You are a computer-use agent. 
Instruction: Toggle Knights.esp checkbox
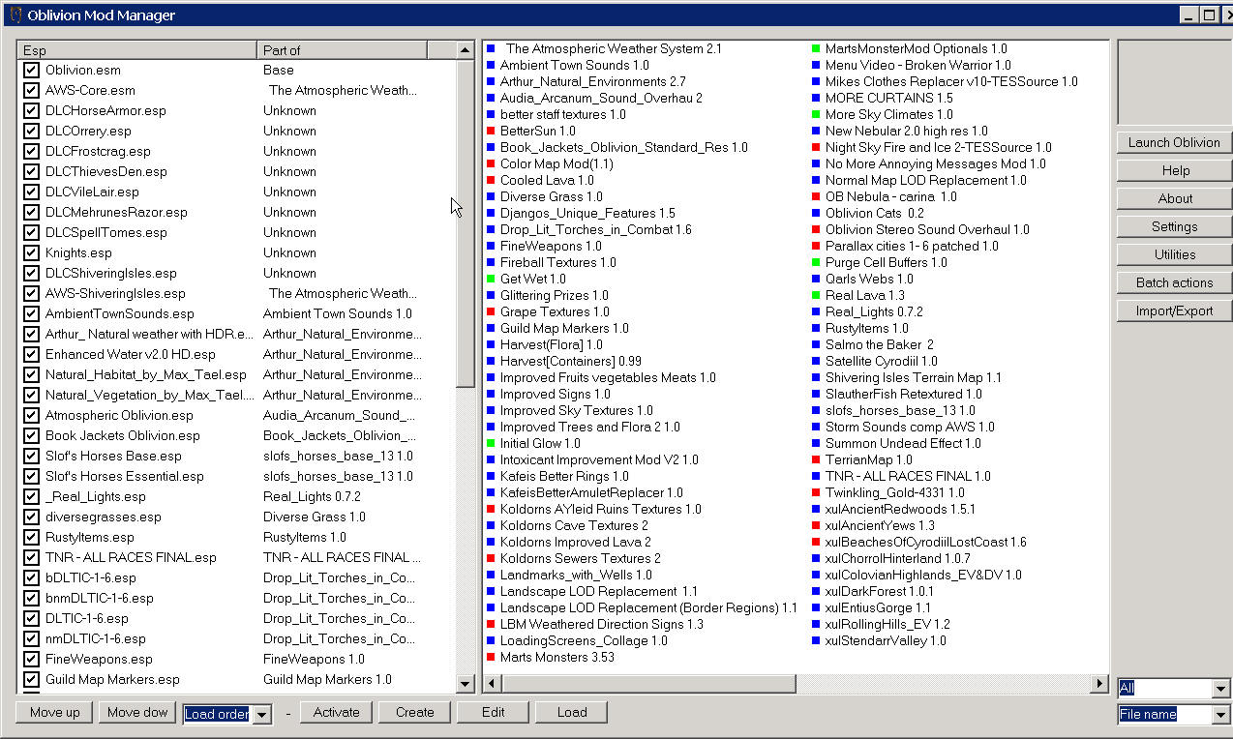coord(31,252)
